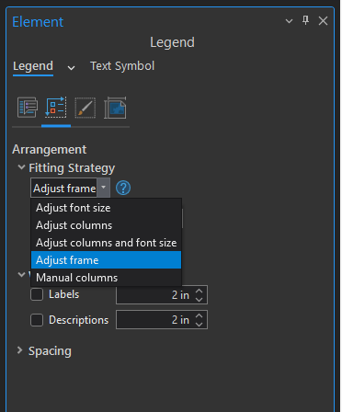Select the highlighted Adjust frame option

click(x=106, y=260)
